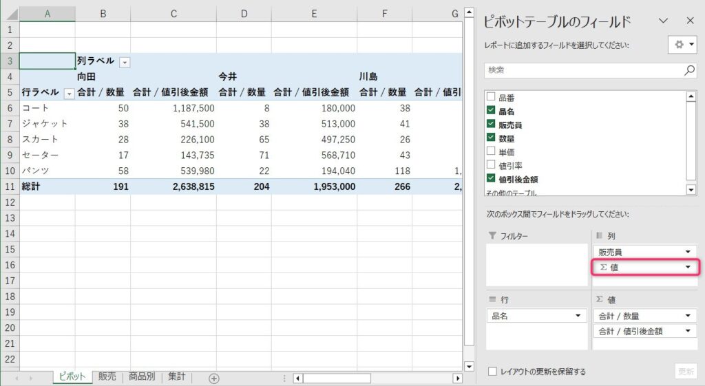This screenshot has height=386, width=705.
Task: Click the new sheet plus icon
Action: 214,378
